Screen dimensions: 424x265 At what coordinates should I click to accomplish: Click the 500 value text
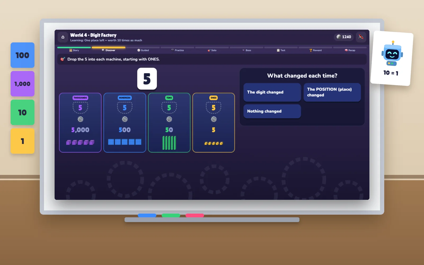[125, 130]
